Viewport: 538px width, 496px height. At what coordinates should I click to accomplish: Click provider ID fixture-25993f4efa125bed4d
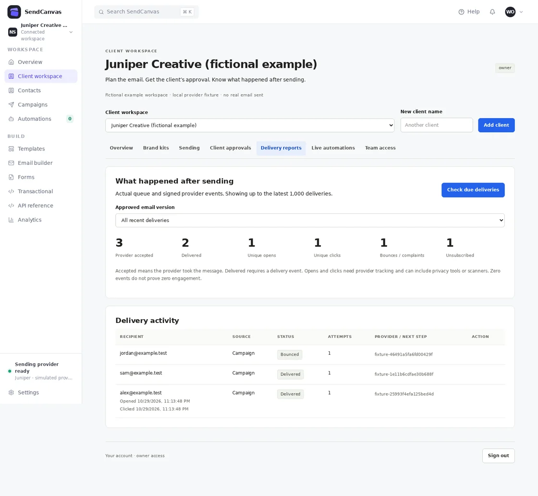coord(404,395)
